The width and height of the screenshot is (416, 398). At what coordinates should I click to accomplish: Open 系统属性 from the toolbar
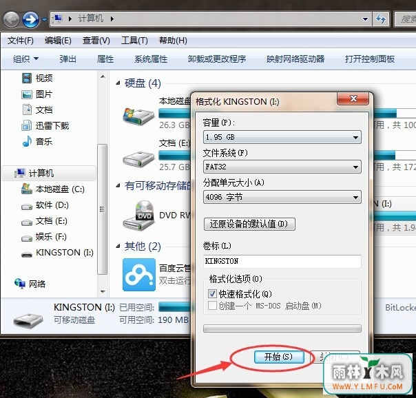pyautogui.click(x=151, y=59)
